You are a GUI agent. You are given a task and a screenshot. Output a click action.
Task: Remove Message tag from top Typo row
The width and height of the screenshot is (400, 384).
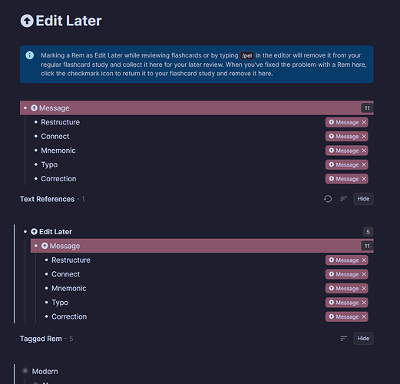tap(364, 164)
